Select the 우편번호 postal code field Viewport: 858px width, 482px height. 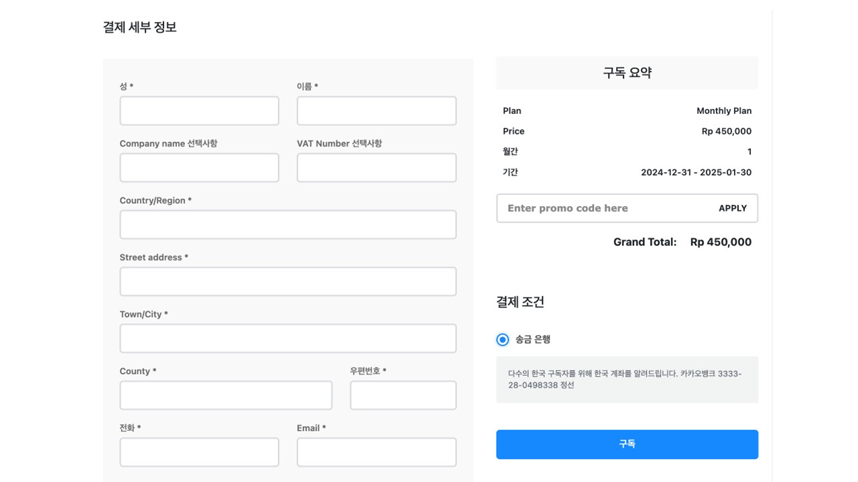[x=403, y=396]
